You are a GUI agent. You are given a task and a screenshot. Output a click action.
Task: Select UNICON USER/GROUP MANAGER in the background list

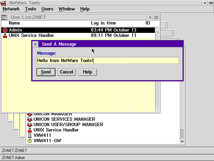[68, 124]
